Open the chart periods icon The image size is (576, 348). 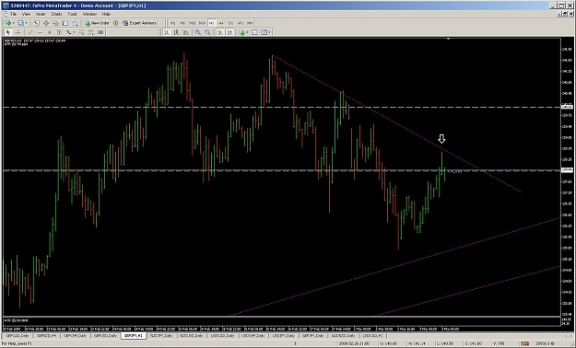(254, 32)
